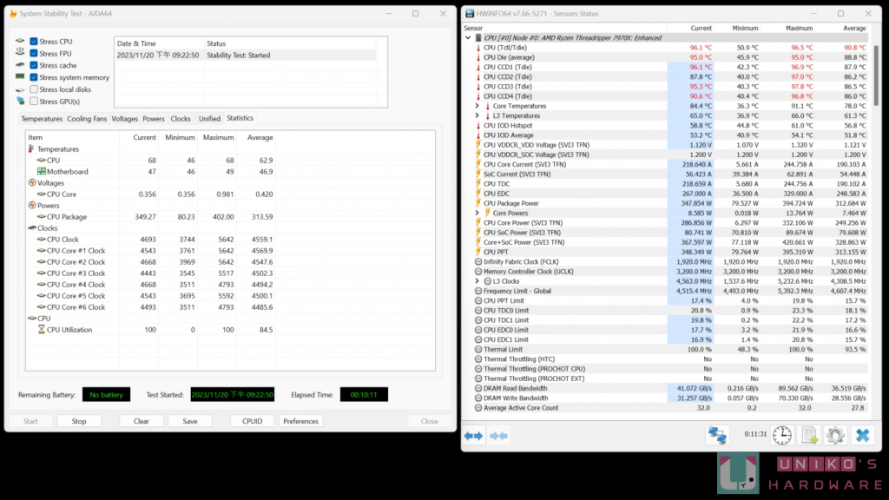
Task: Save the stability test results
Action: tap(190, 421)
